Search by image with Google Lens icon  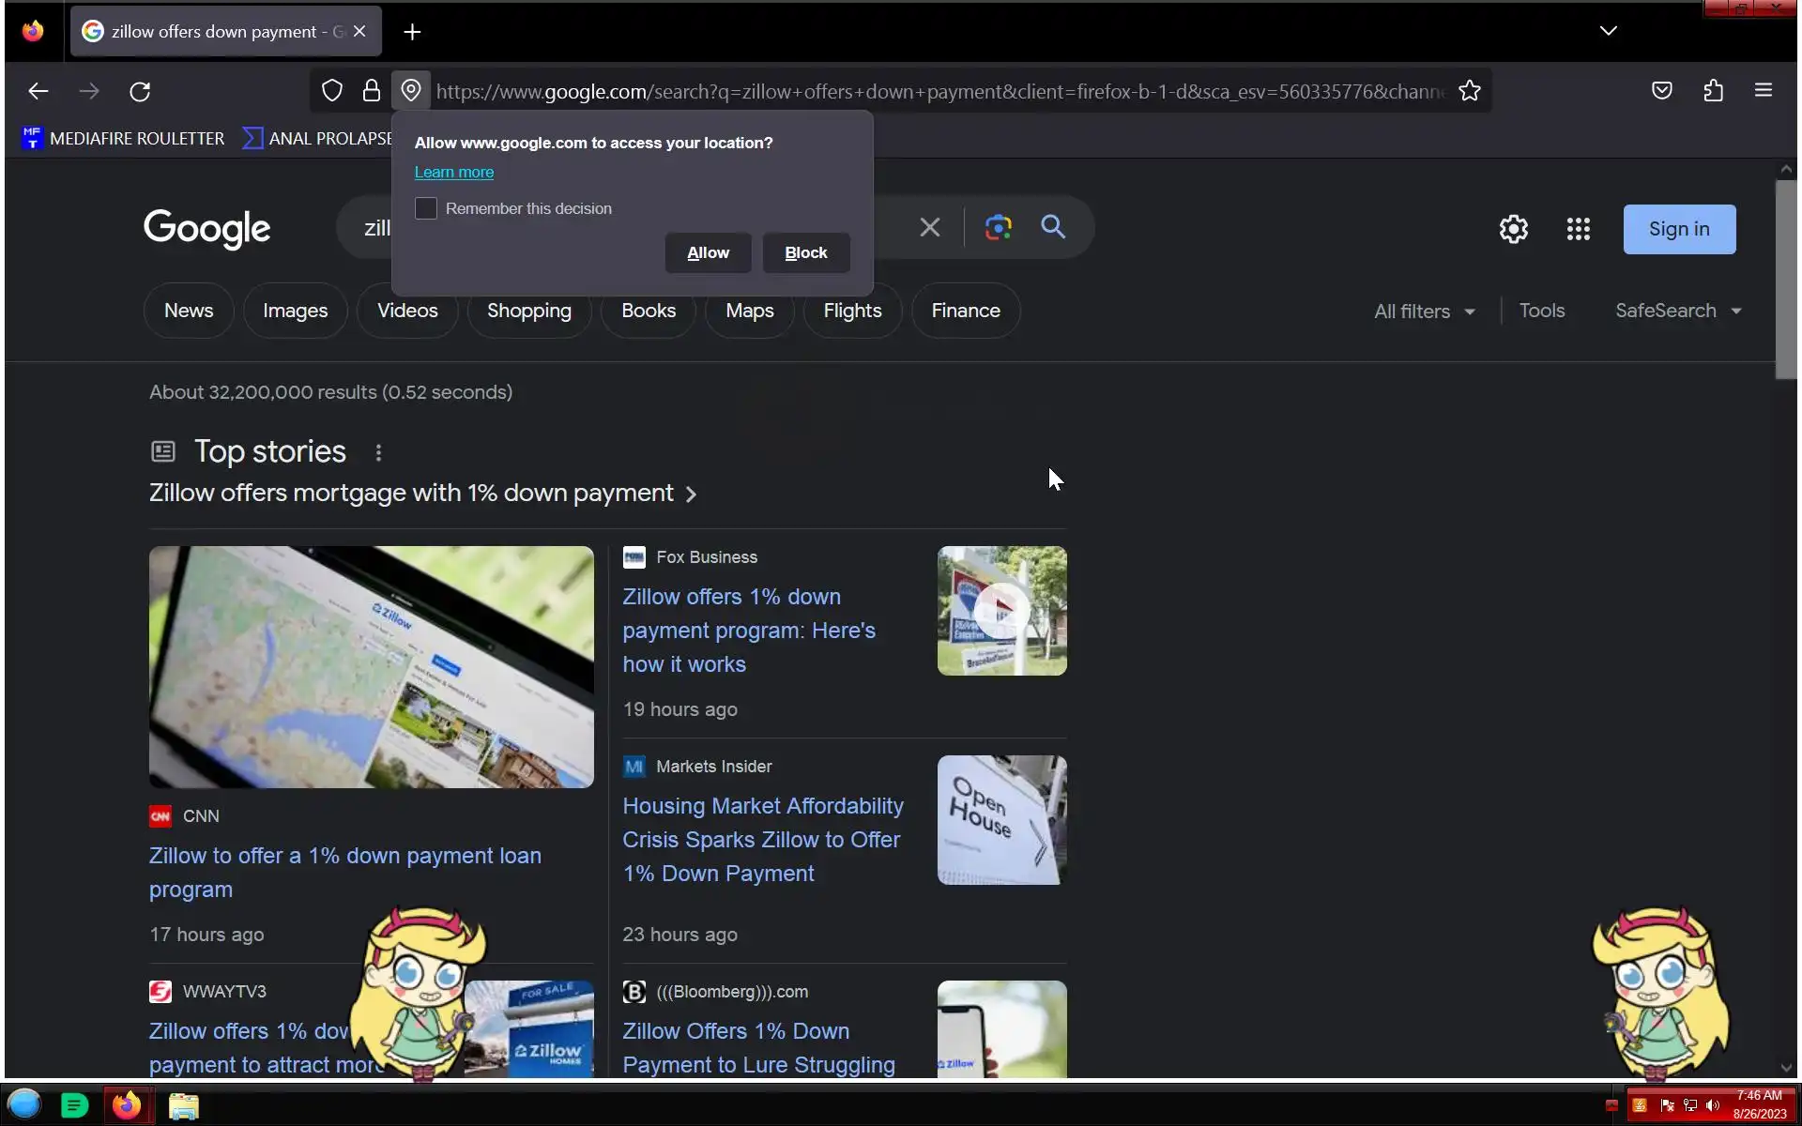pyautogui.click(x=998, y=228)
